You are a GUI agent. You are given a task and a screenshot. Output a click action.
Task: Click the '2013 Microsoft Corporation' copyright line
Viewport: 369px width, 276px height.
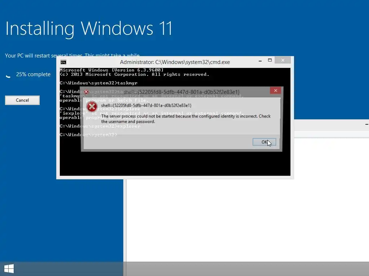(134, 74)
